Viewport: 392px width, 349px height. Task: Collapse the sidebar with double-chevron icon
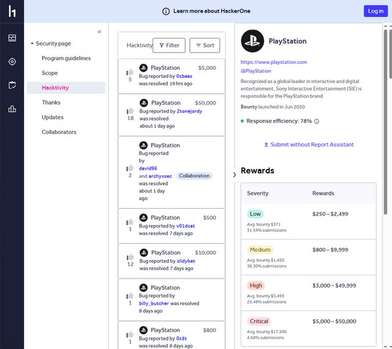tap(99, 32)
